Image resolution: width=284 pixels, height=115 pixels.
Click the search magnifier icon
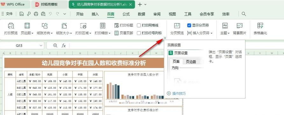244,14
